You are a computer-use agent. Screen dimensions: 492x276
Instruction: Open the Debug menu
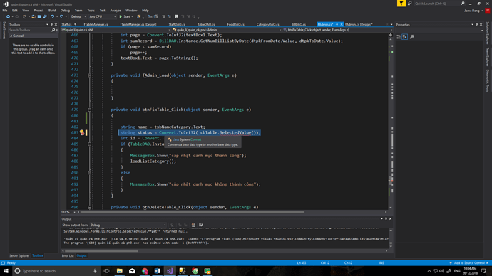click(x=65, y=11)
